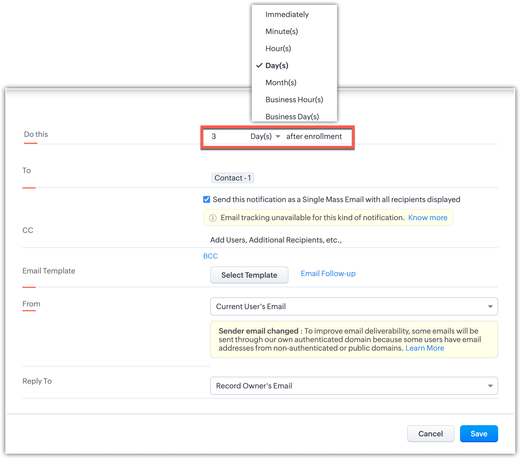Click the BCC link

(210, 256)
